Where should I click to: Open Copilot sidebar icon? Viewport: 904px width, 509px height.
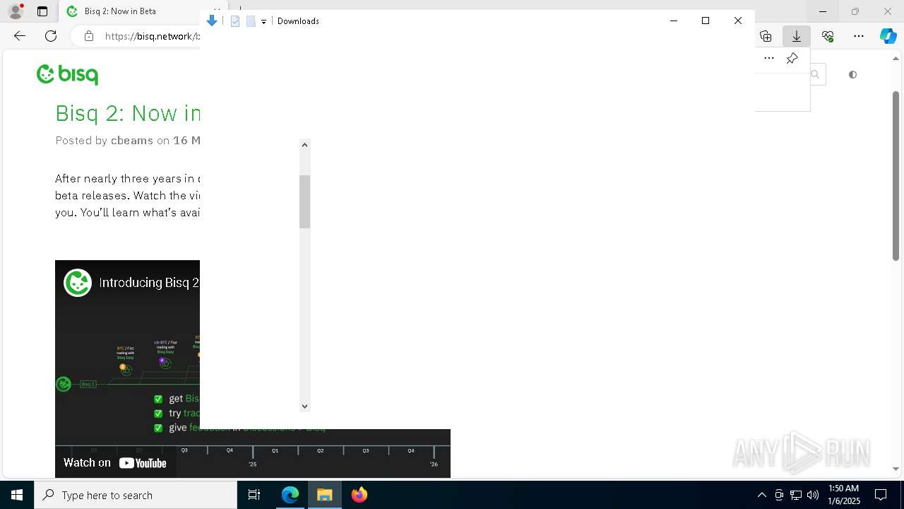[888, 36]
